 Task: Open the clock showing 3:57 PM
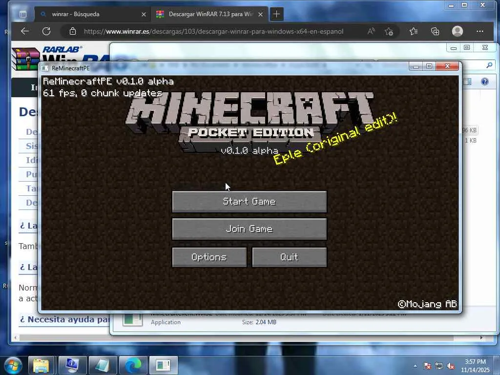475,365
